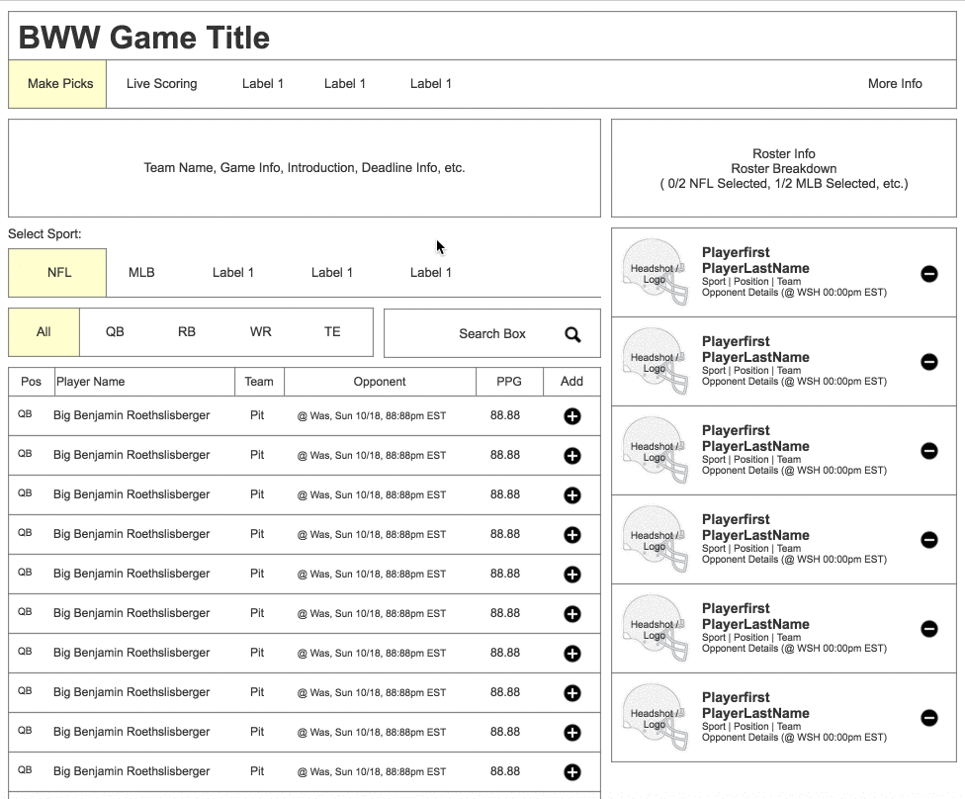
Task: Remove the first roster player with minus icon
Action: coord(929,274)
